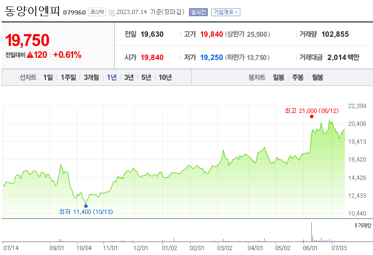Show the 5년 line chart
The image size is (373, 255).
(x=146, y=77)
